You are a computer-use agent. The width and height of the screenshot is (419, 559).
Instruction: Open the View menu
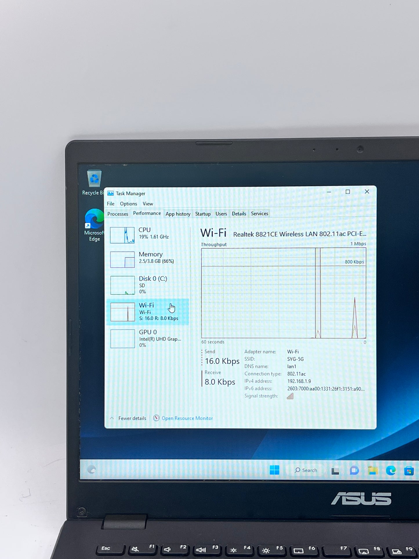148,204
